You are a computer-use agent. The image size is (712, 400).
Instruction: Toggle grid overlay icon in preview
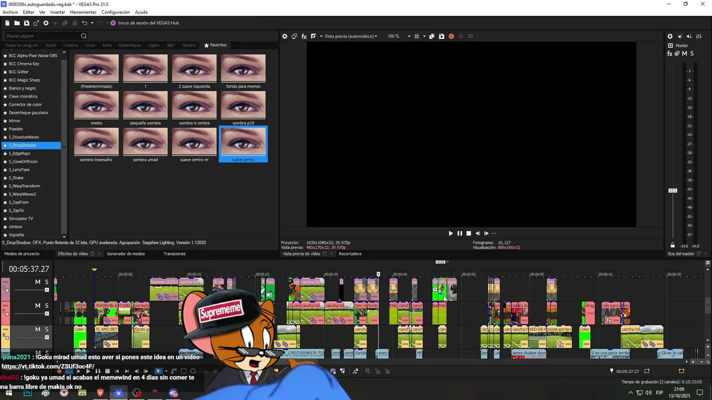pyautogui.click(x=417, y=36)
